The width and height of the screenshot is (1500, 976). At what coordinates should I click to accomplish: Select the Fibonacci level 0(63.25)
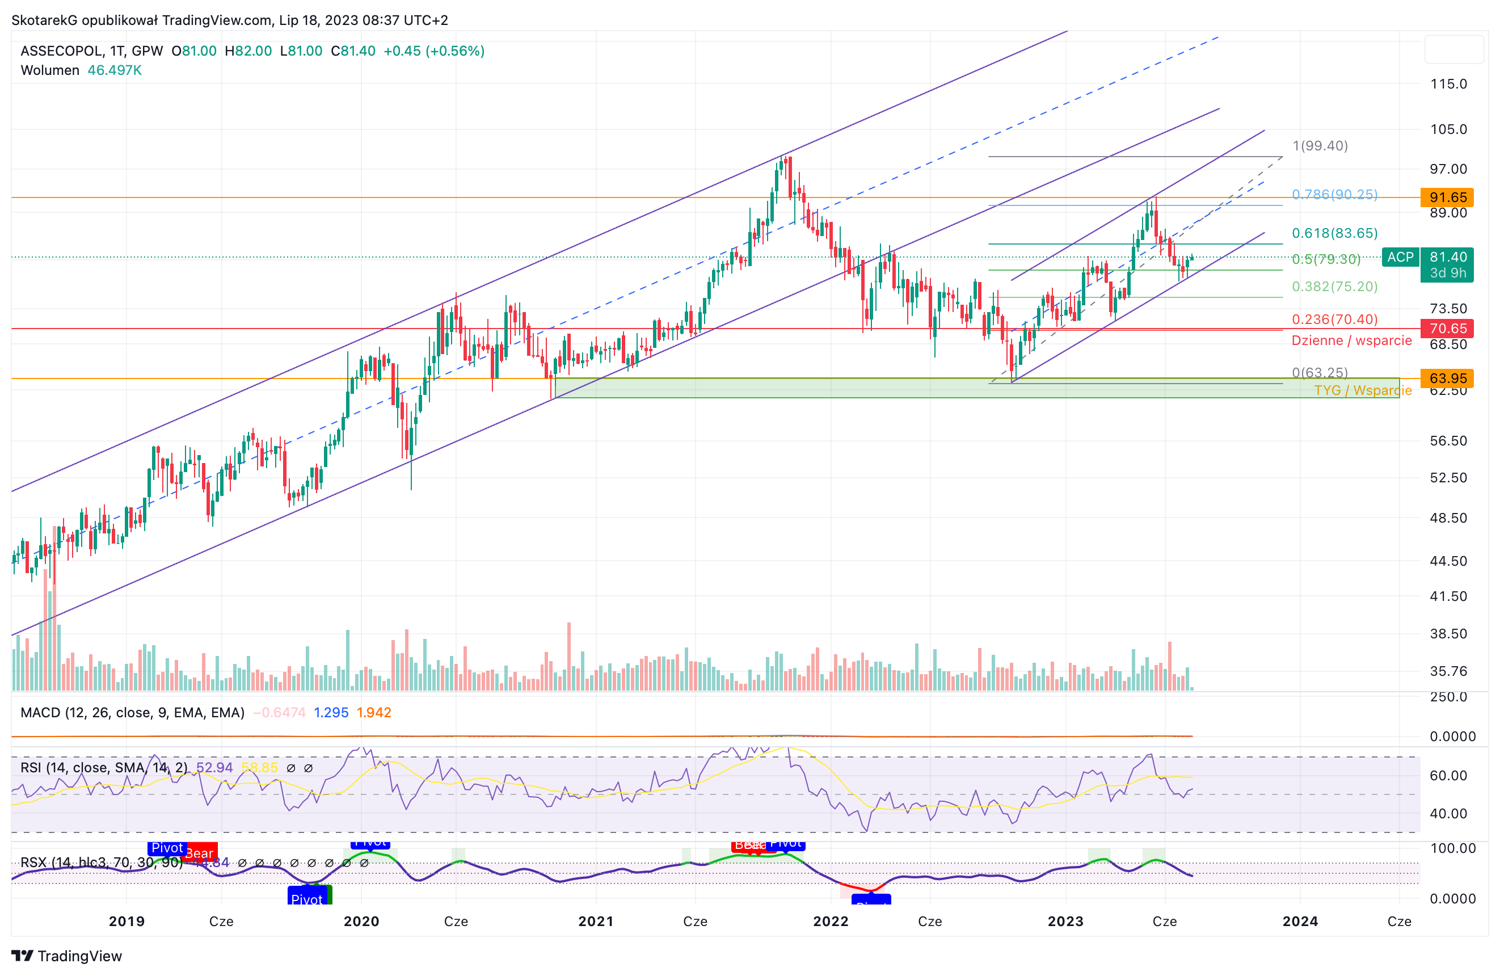coord(1320,372)
